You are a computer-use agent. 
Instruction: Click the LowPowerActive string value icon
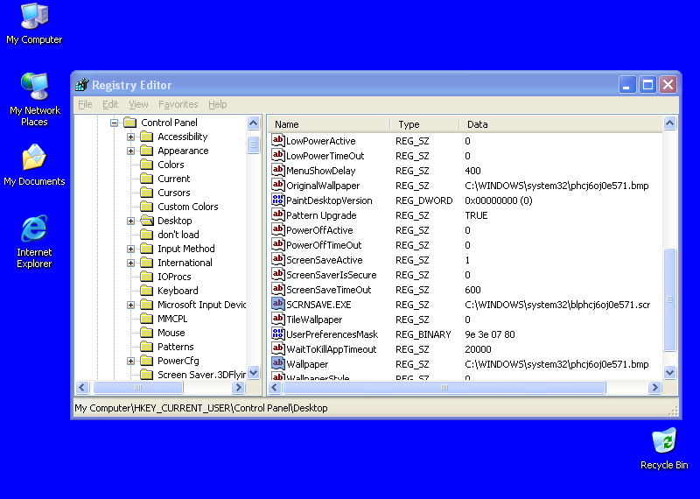click(x=277, y=140)
